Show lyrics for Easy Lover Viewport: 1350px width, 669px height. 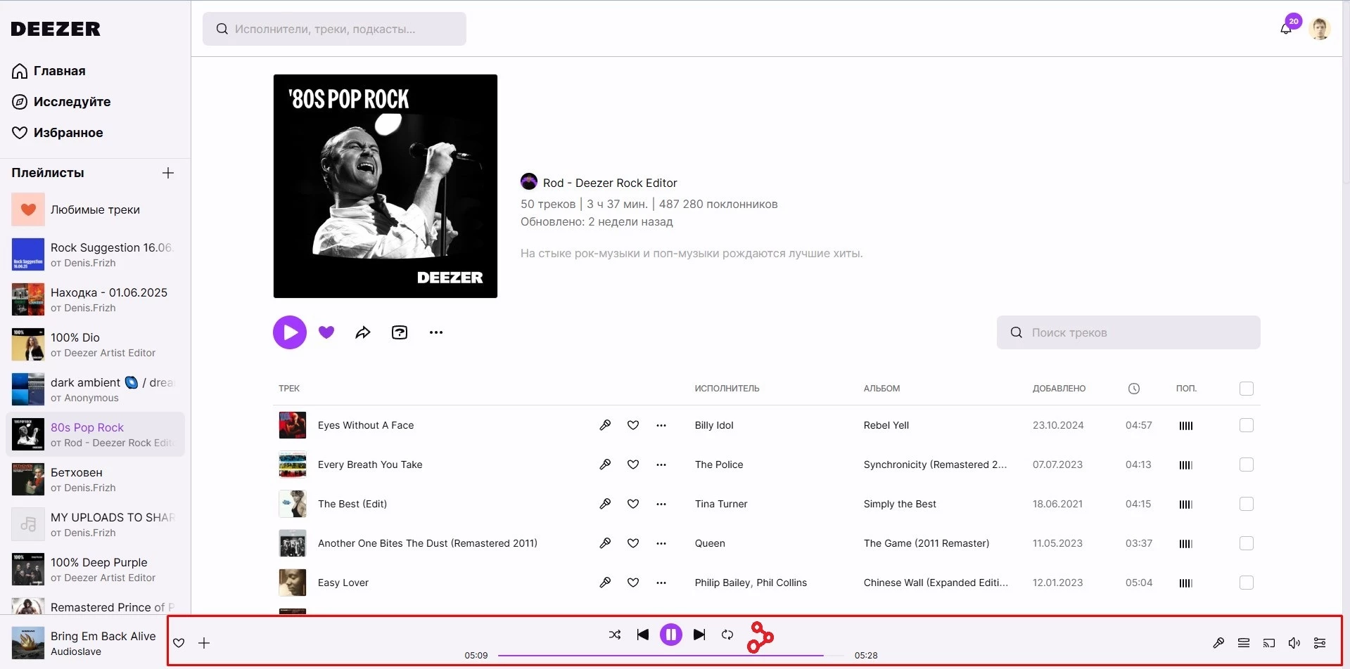[x=605, y=583]
